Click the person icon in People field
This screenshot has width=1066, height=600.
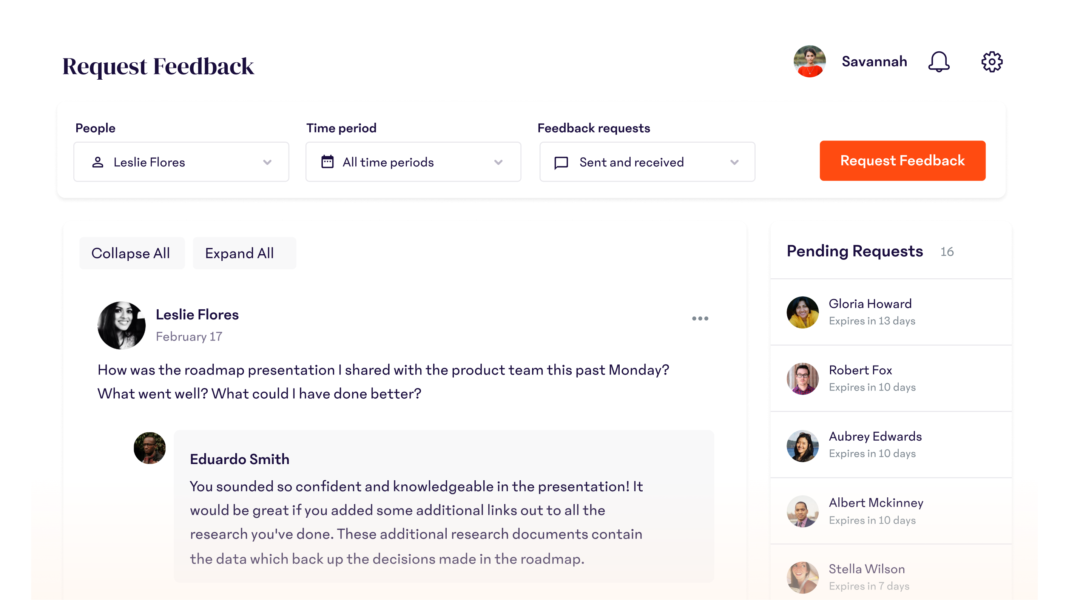click(x=98, y=162)
